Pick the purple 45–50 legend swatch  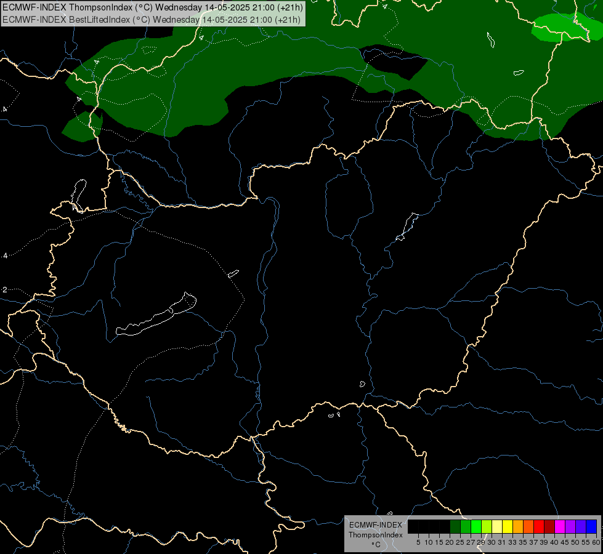[570, 526]
